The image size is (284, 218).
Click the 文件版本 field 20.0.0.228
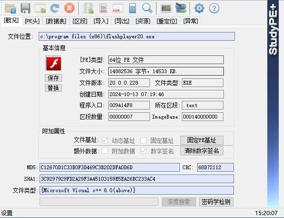coord(129,83)
